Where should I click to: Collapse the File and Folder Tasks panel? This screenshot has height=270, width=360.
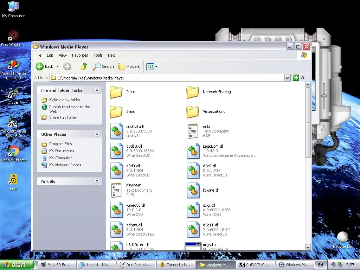[97, 90]
